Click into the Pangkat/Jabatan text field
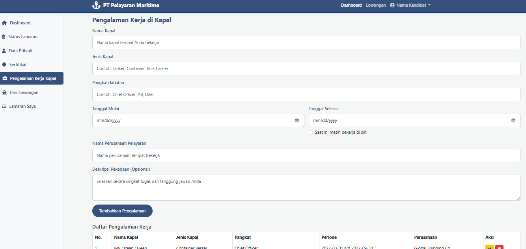This screenshot has height=249, width=526. point(306,94)
